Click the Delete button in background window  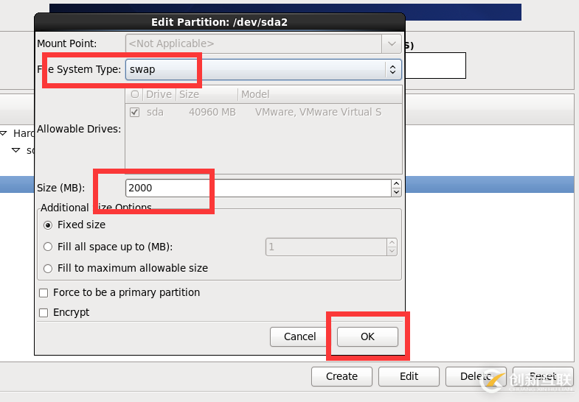476,376
